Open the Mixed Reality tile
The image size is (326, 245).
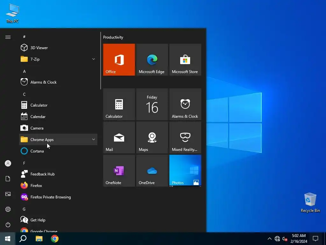[x=185, y=137]
